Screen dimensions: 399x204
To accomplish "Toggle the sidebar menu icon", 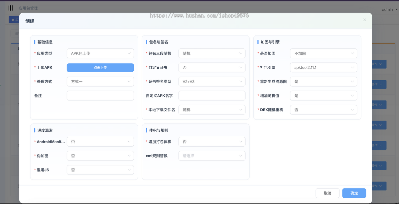I will pos(11,8).
